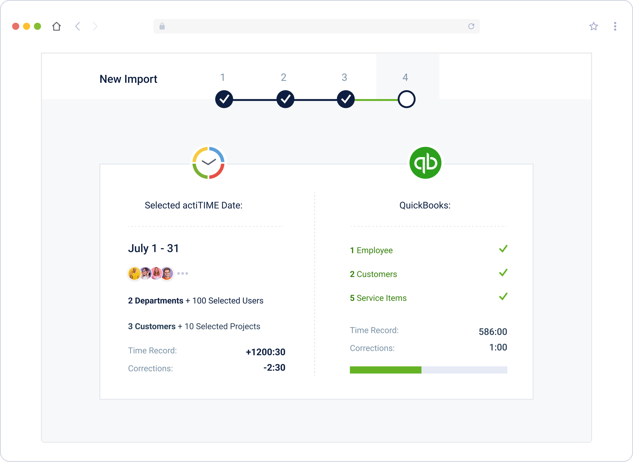633x462 pixels.
Task: Go back with the browser back arrow
Action: coord(78,26)
